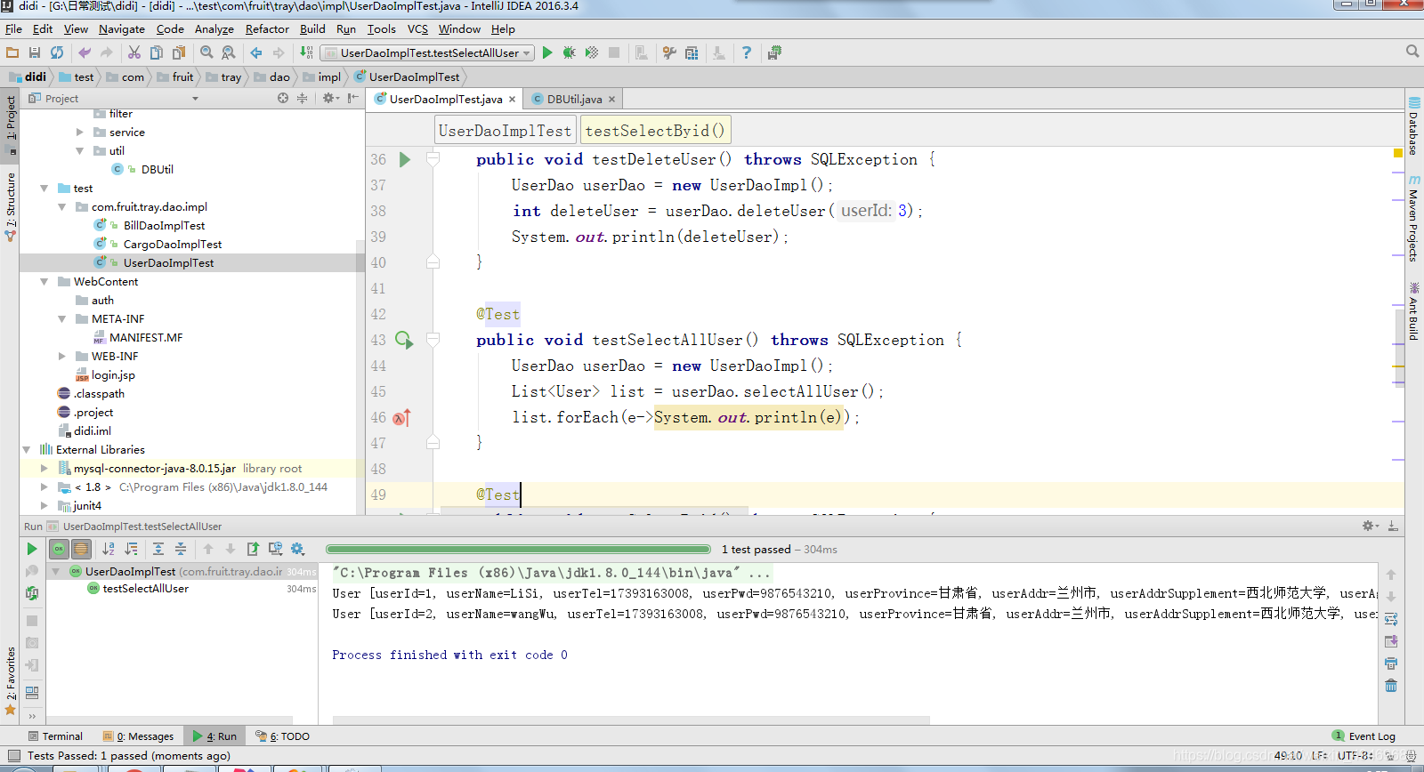
Task: Navigate Back with the blue arrow
Action: (256, 52)
